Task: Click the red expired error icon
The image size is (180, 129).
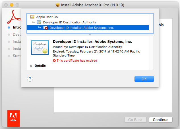Action: 54,61
